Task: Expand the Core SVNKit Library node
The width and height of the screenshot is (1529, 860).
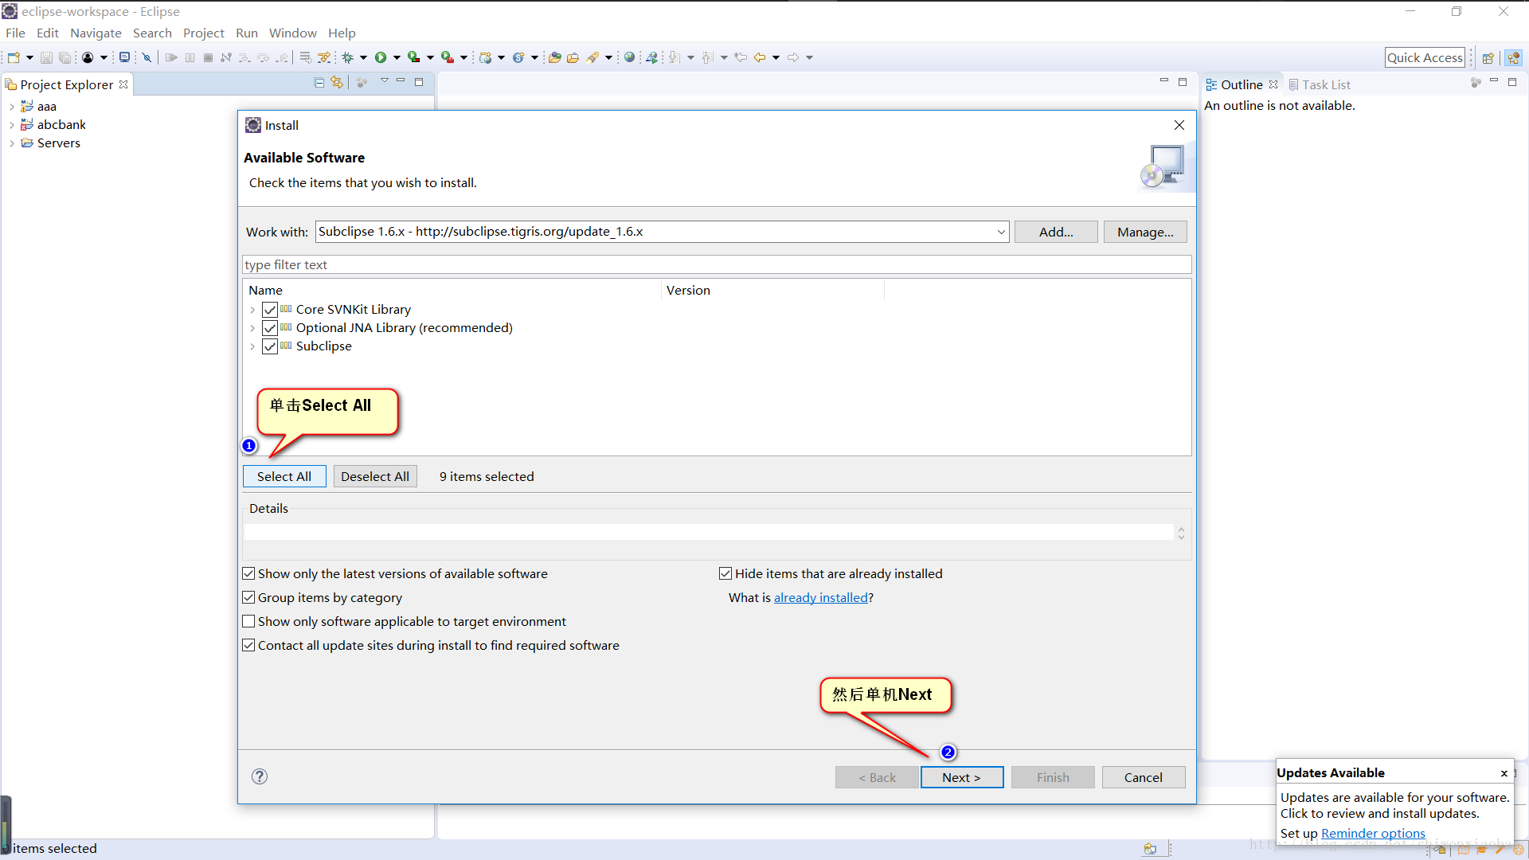Action: 252,310
